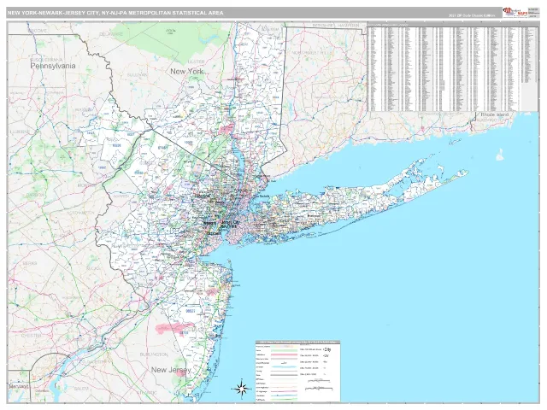Viewport: 547px width, 410px height.
Task: Click the compass rose icon
Action: pos(241,388)
